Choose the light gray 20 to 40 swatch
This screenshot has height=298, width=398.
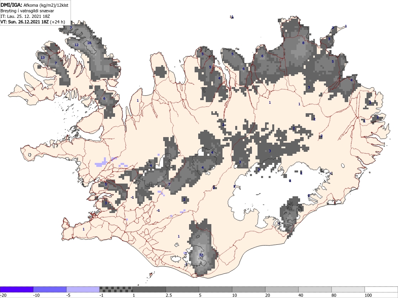pyautogui.click(x=282, y=289)
